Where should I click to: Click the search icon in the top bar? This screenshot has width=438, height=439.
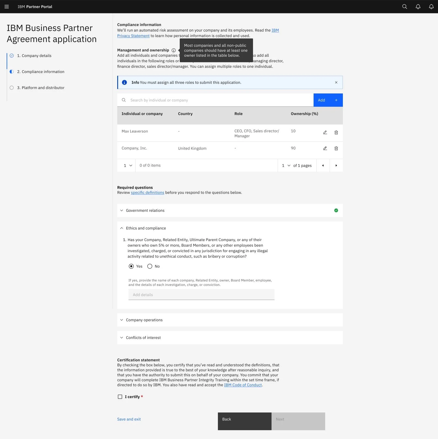tap(405, 7)
